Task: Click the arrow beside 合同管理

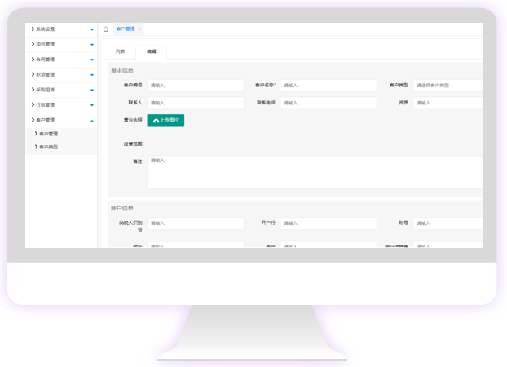Action: pos(92,60)
